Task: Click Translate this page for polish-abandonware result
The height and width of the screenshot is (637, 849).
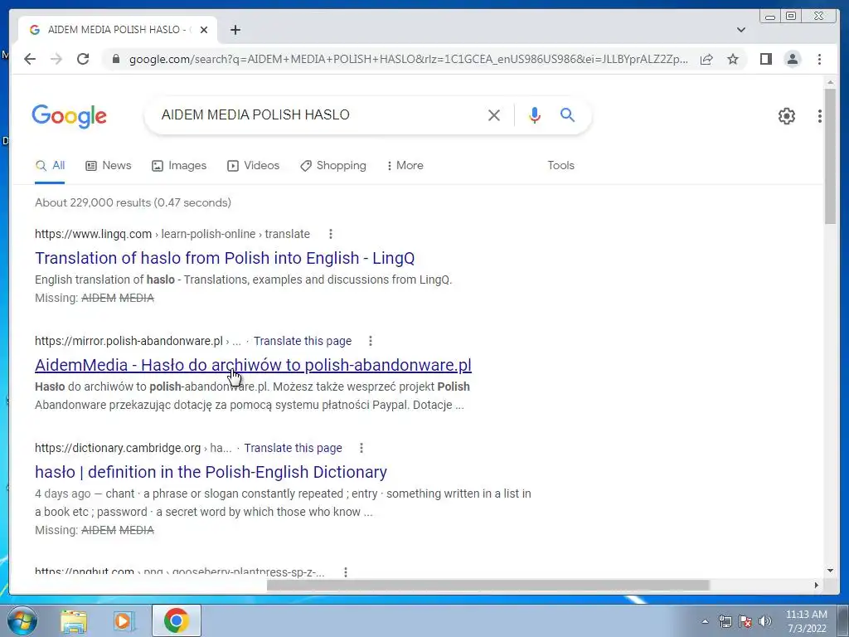Action: [x=302, y=341]
